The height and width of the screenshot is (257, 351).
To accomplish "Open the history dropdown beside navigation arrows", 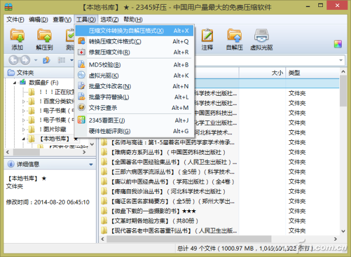I will [x=36, y=60].
